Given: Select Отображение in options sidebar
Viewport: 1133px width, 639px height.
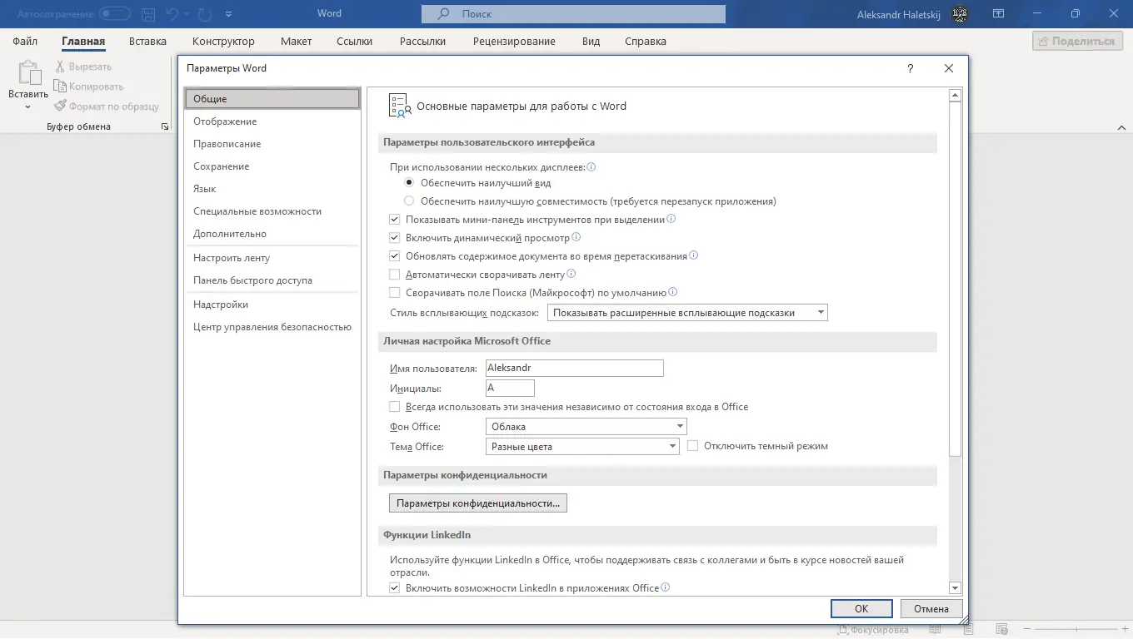Looking at the screenshot, I should click(272, 121).
